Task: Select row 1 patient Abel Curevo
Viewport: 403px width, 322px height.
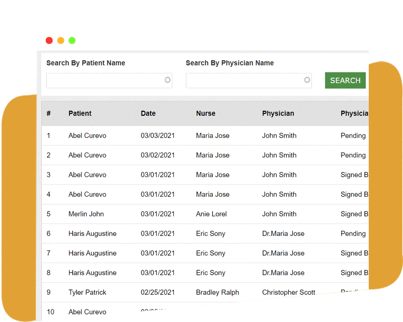Action: click(x=87, y=135)
